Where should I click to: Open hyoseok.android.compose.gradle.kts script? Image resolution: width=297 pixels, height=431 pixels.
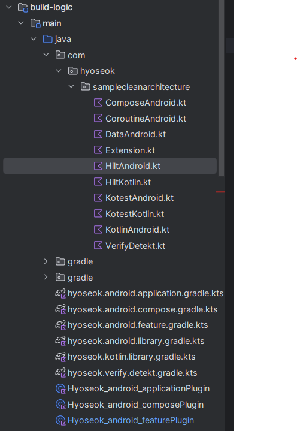[x=143, y=309]
